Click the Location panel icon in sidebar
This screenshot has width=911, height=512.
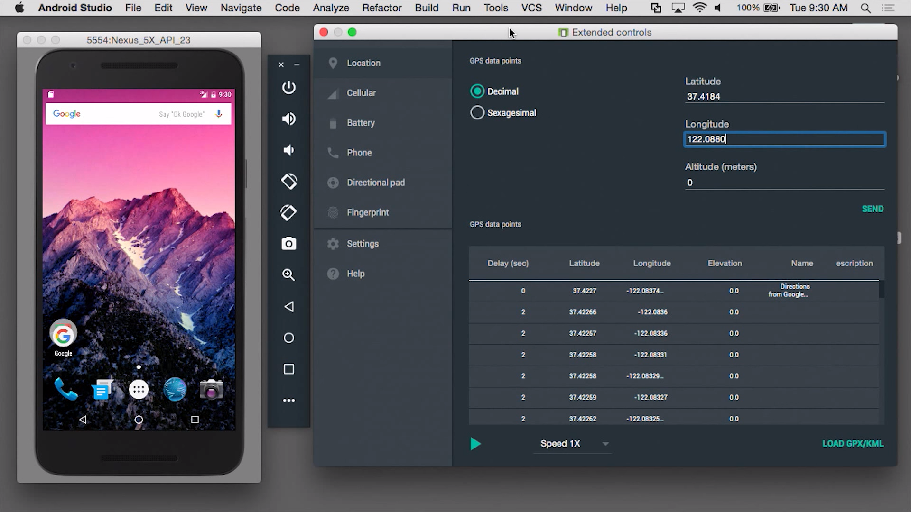[332, 63]
